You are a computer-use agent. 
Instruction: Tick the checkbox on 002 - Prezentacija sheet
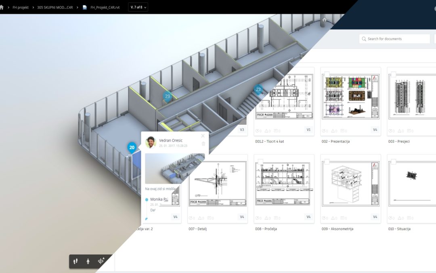click(x=327, y=75)
